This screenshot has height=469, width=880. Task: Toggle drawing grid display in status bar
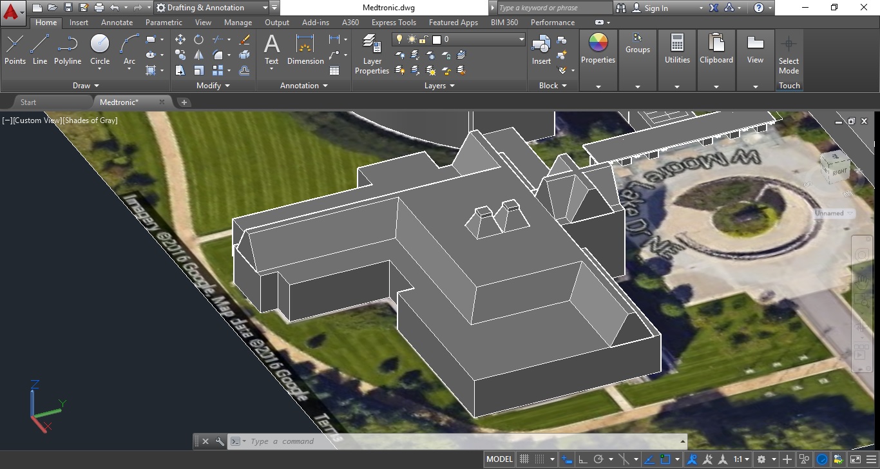pyautogui.click(x=524, y=459)
